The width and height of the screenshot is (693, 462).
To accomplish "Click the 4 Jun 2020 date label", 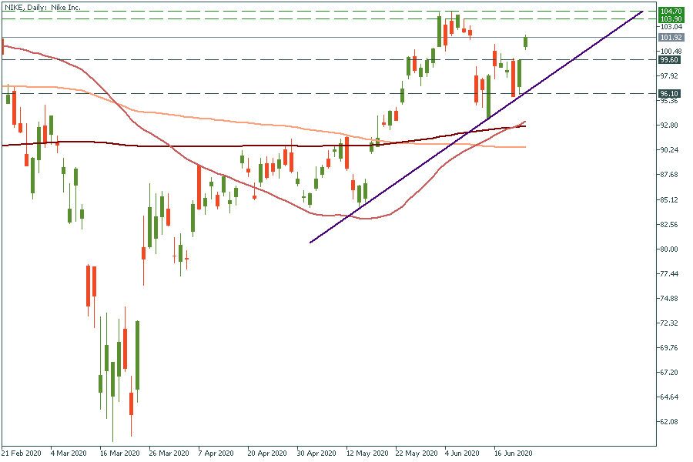I will coord(462,454).
